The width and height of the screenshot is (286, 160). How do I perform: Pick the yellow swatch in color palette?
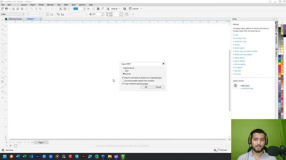[279, 64]
